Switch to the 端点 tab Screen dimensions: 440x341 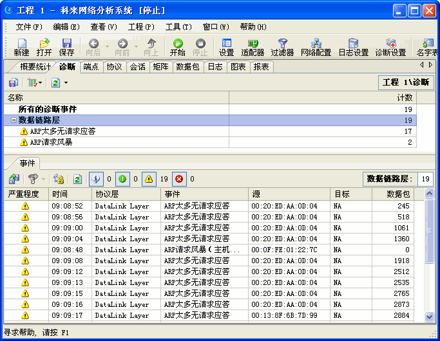[x=91, y=67]
